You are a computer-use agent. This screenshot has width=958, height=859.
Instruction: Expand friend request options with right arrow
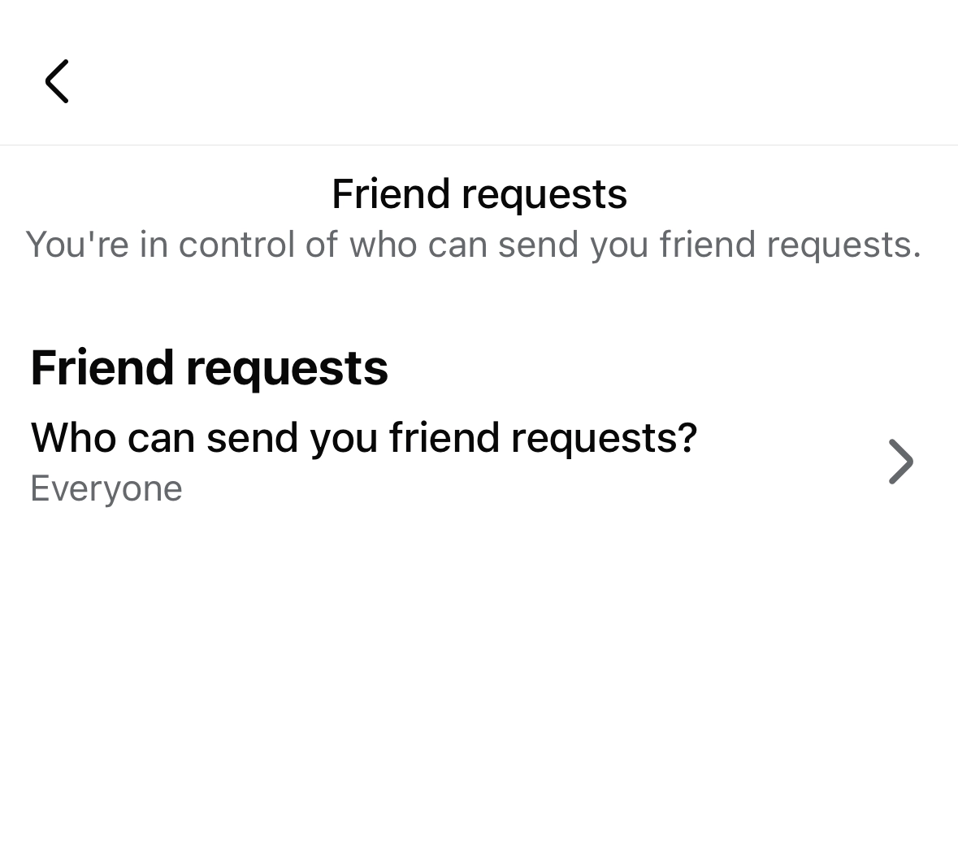click(900, 462)
